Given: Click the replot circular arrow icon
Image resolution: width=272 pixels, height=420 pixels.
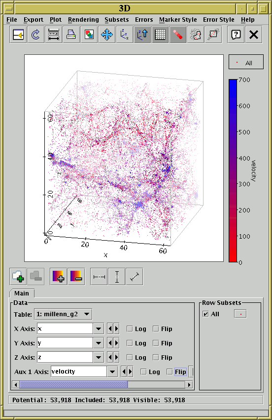Looking at the screenshot, I should (36, 35).
